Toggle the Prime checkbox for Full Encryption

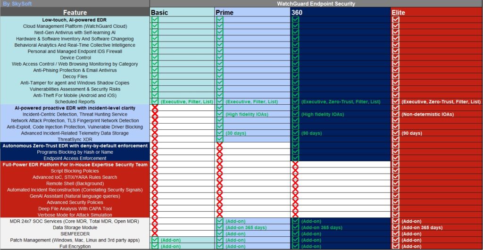(x=220, y=246)
